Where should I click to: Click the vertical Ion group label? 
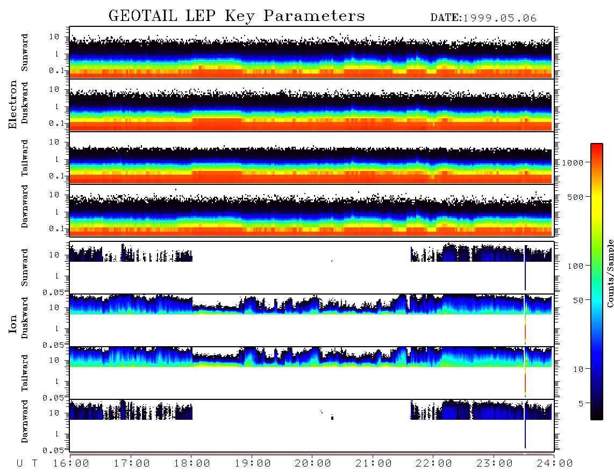coord(12,324)
